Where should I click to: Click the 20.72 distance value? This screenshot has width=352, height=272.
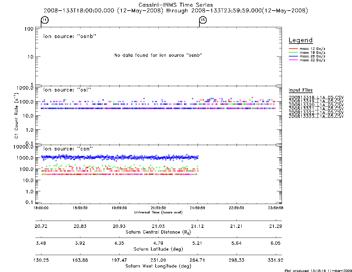41,226
